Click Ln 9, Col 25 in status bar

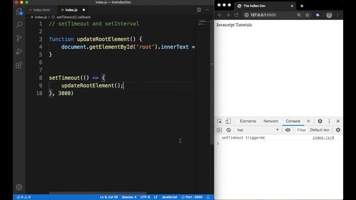[x=109, y=197]
